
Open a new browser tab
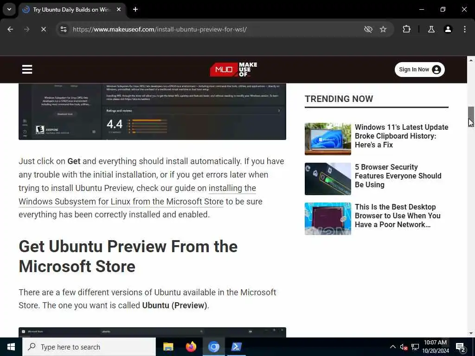tap(135, 10)
